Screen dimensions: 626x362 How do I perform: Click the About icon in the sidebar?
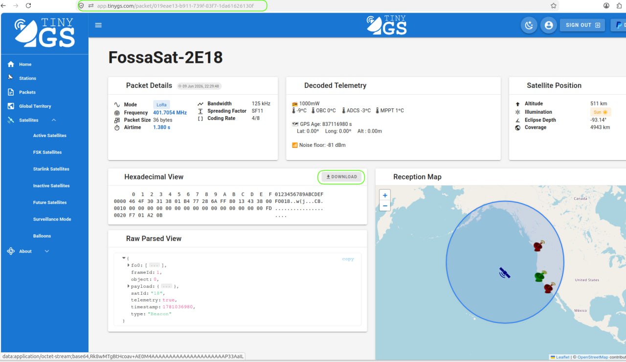click(x=11, y=251)
